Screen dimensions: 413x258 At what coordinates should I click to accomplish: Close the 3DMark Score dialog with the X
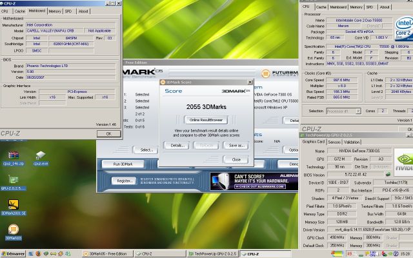(250, 82)
